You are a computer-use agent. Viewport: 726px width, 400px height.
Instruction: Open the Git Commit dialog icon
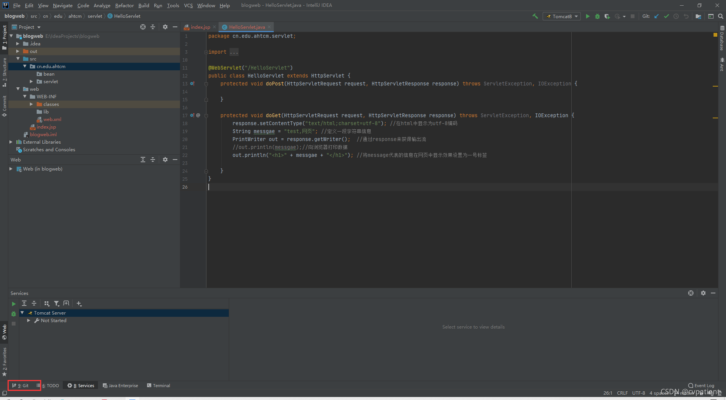tap(666, 16)
